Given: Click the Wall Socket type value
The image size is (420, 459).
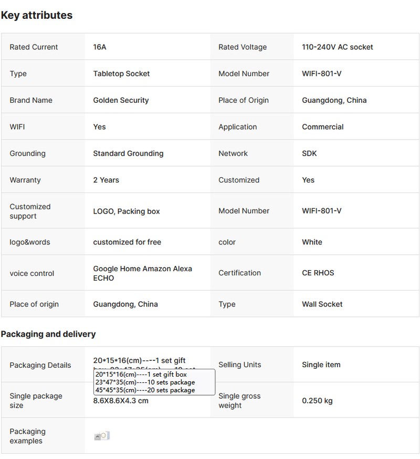Looking at the screenshot, I should [322, 304].
